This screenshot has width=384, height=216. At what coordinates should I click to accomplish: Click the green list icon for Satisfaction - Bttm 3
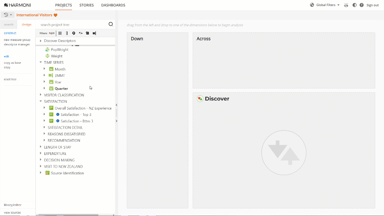pyautogui.click(x=51, y=121)
